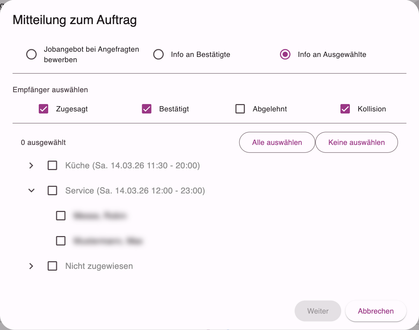Select 'Info an Ausgewählte' radio option
Viewport: 419px width, 330px height.
285,54
